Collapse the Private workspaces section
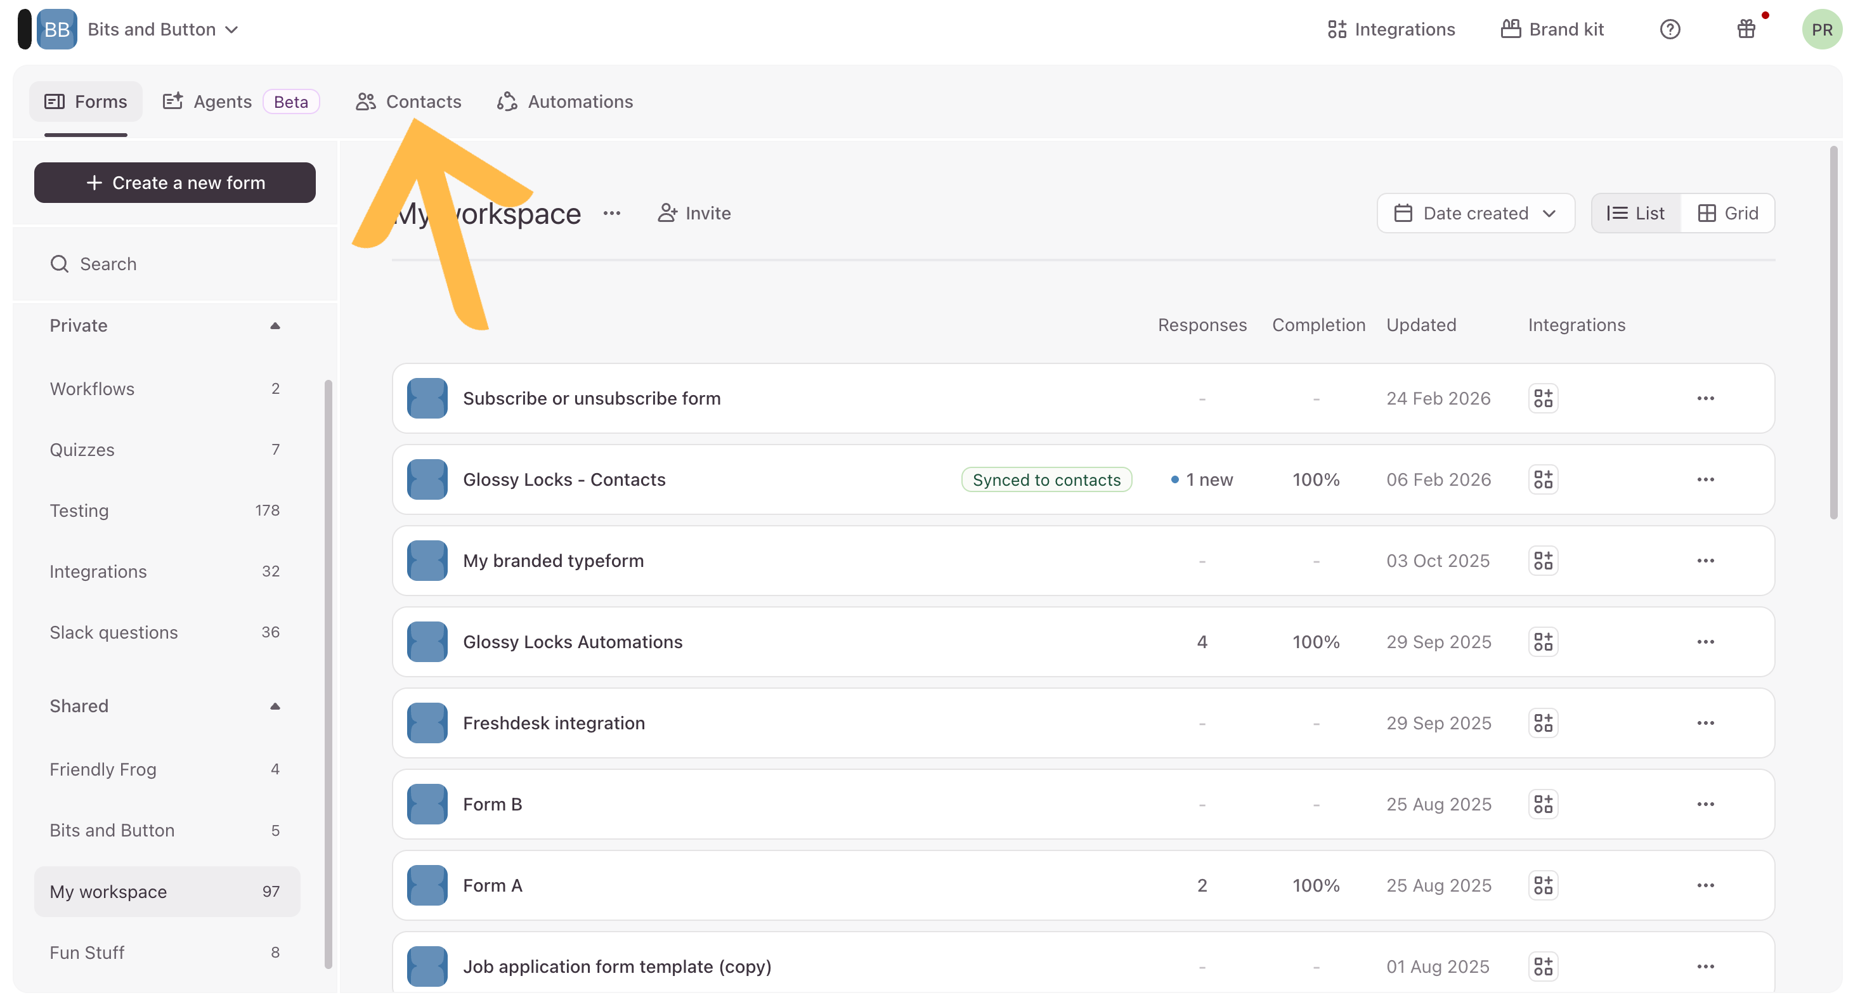This screenshot has width=1853, height=1002. click(x=275, y=326)
